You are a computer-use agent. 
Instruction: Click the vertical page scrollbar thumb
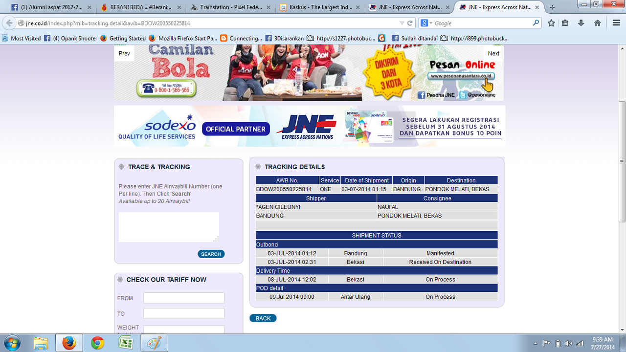(622, 162)
